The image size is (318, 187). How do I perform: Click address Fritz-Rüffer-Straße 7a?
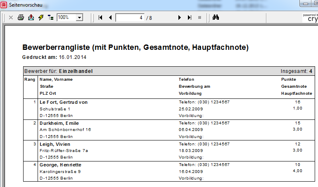(x=64, y=151)
